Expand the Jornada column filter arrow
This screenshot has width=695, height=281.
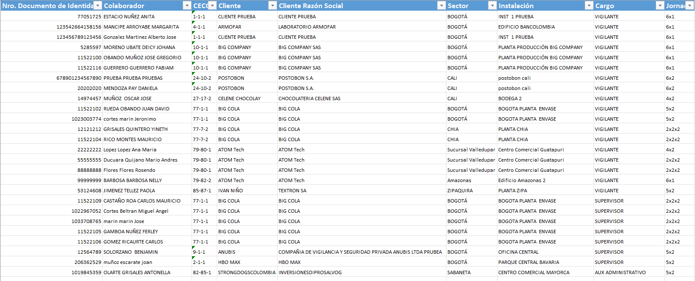[x=690, y=6]
